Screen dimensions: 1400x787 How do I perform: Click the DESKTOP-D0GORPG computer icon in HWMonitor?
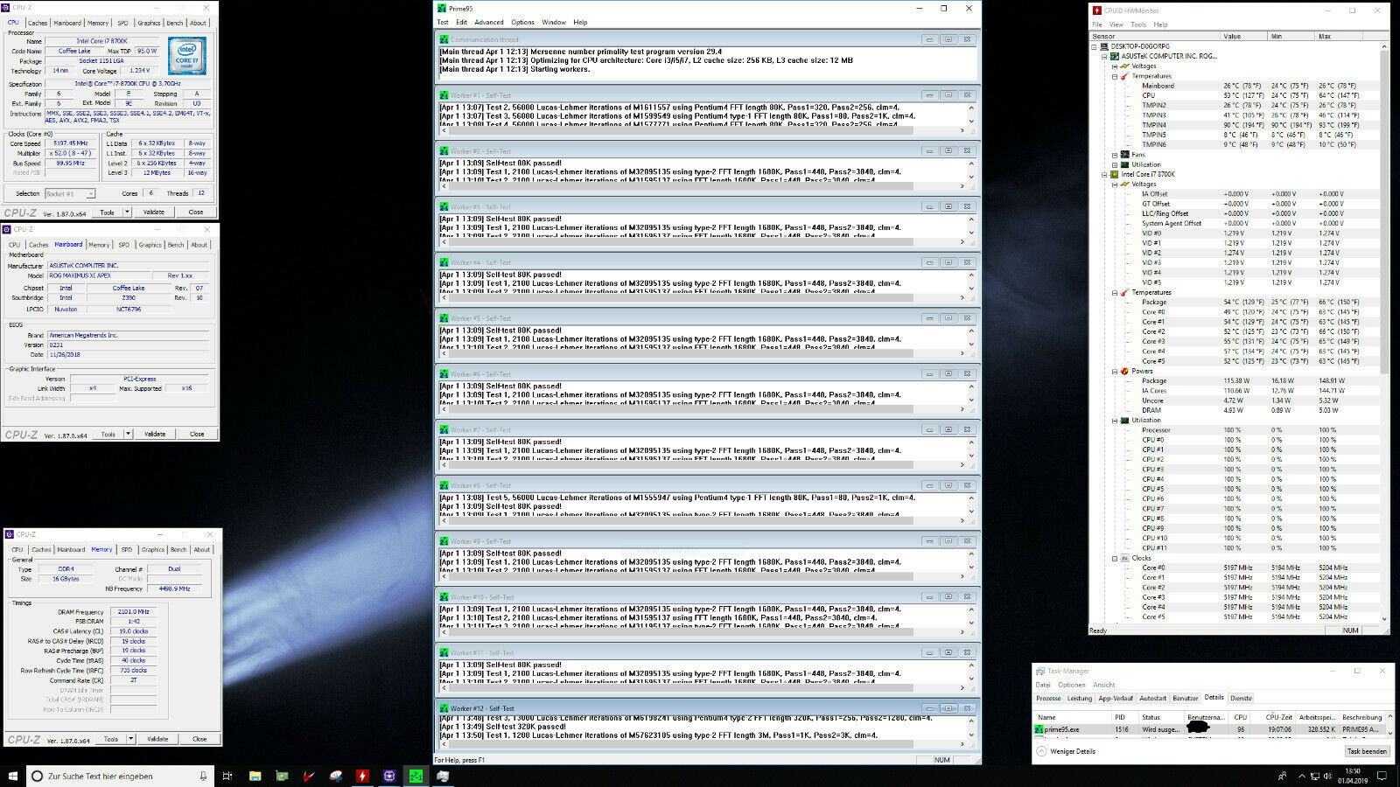pyautogui.click(x=1105, y=46)
